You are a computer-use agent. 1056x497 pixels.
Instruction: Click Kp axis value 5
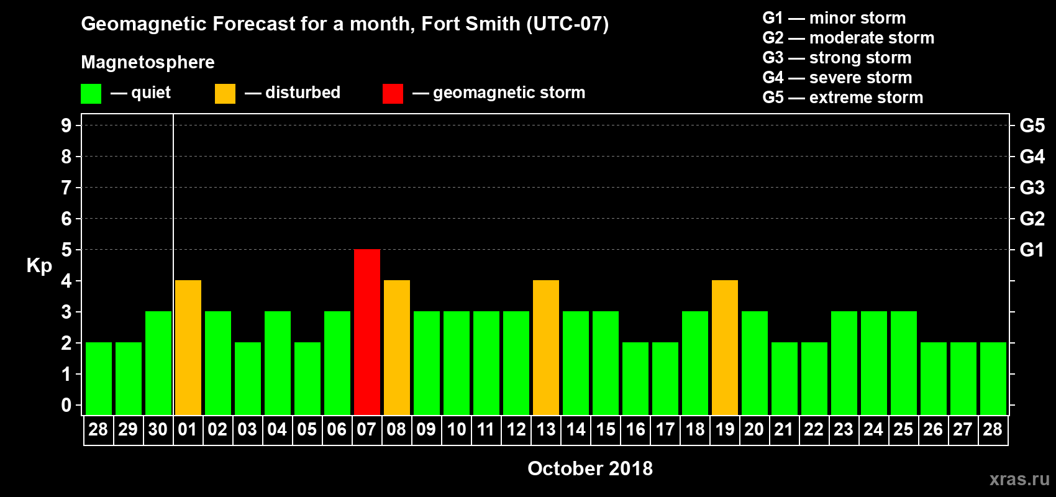point(66,250)
